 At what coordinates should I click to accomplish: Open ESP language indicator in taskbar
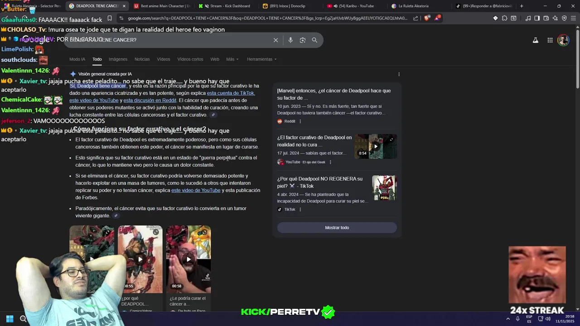click(x=529, y=319)
